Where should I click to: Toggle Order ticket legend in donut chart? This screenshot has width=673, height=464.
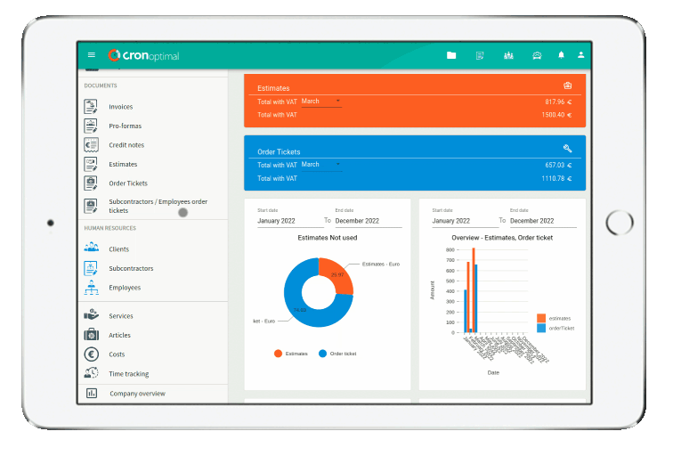click(x=338, y=354)
